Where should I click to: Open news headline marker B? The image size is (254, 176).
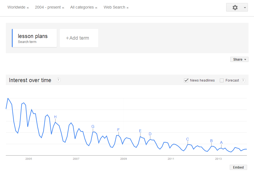[212, 141]
